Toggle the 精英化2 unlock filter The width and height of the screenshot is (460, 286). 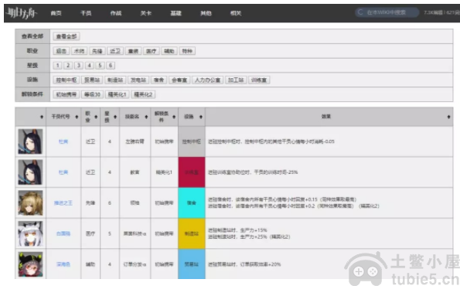tap(143, 94)
